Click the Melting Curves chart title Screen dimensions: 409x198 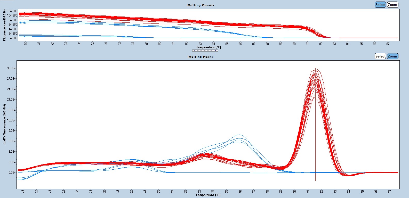pyautogui.click(x=201, y=5)
